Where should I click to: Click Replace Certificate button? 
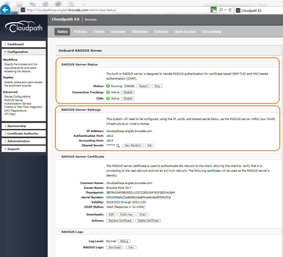[x=120, y=221]
